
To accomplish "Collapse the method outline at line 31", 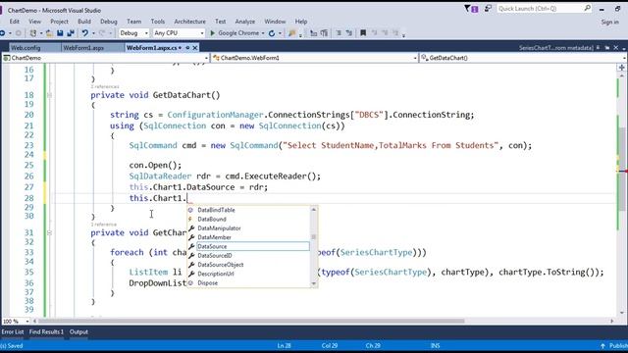I will [50, 232].
